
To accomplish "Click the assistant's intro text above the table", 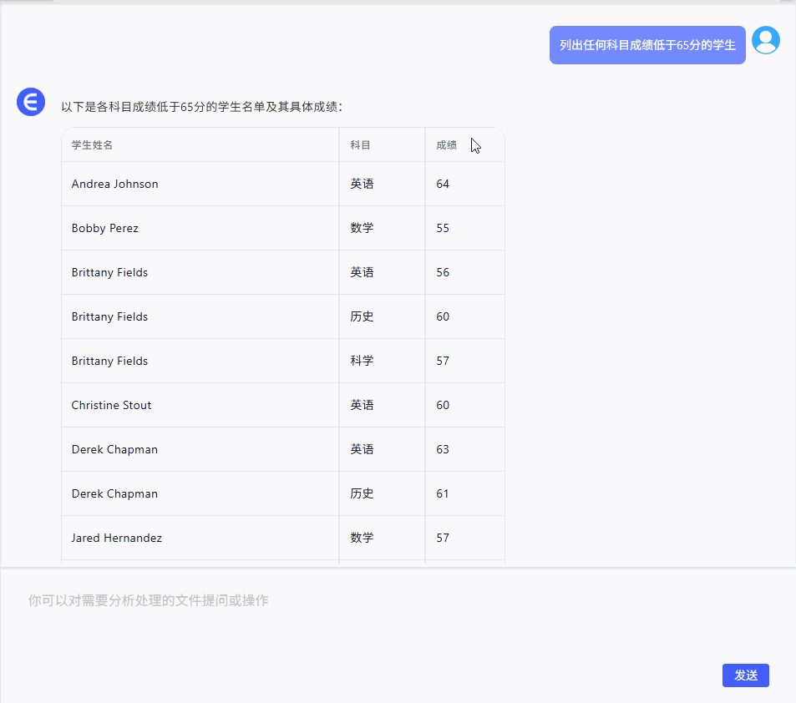I will tap(201, 107).
